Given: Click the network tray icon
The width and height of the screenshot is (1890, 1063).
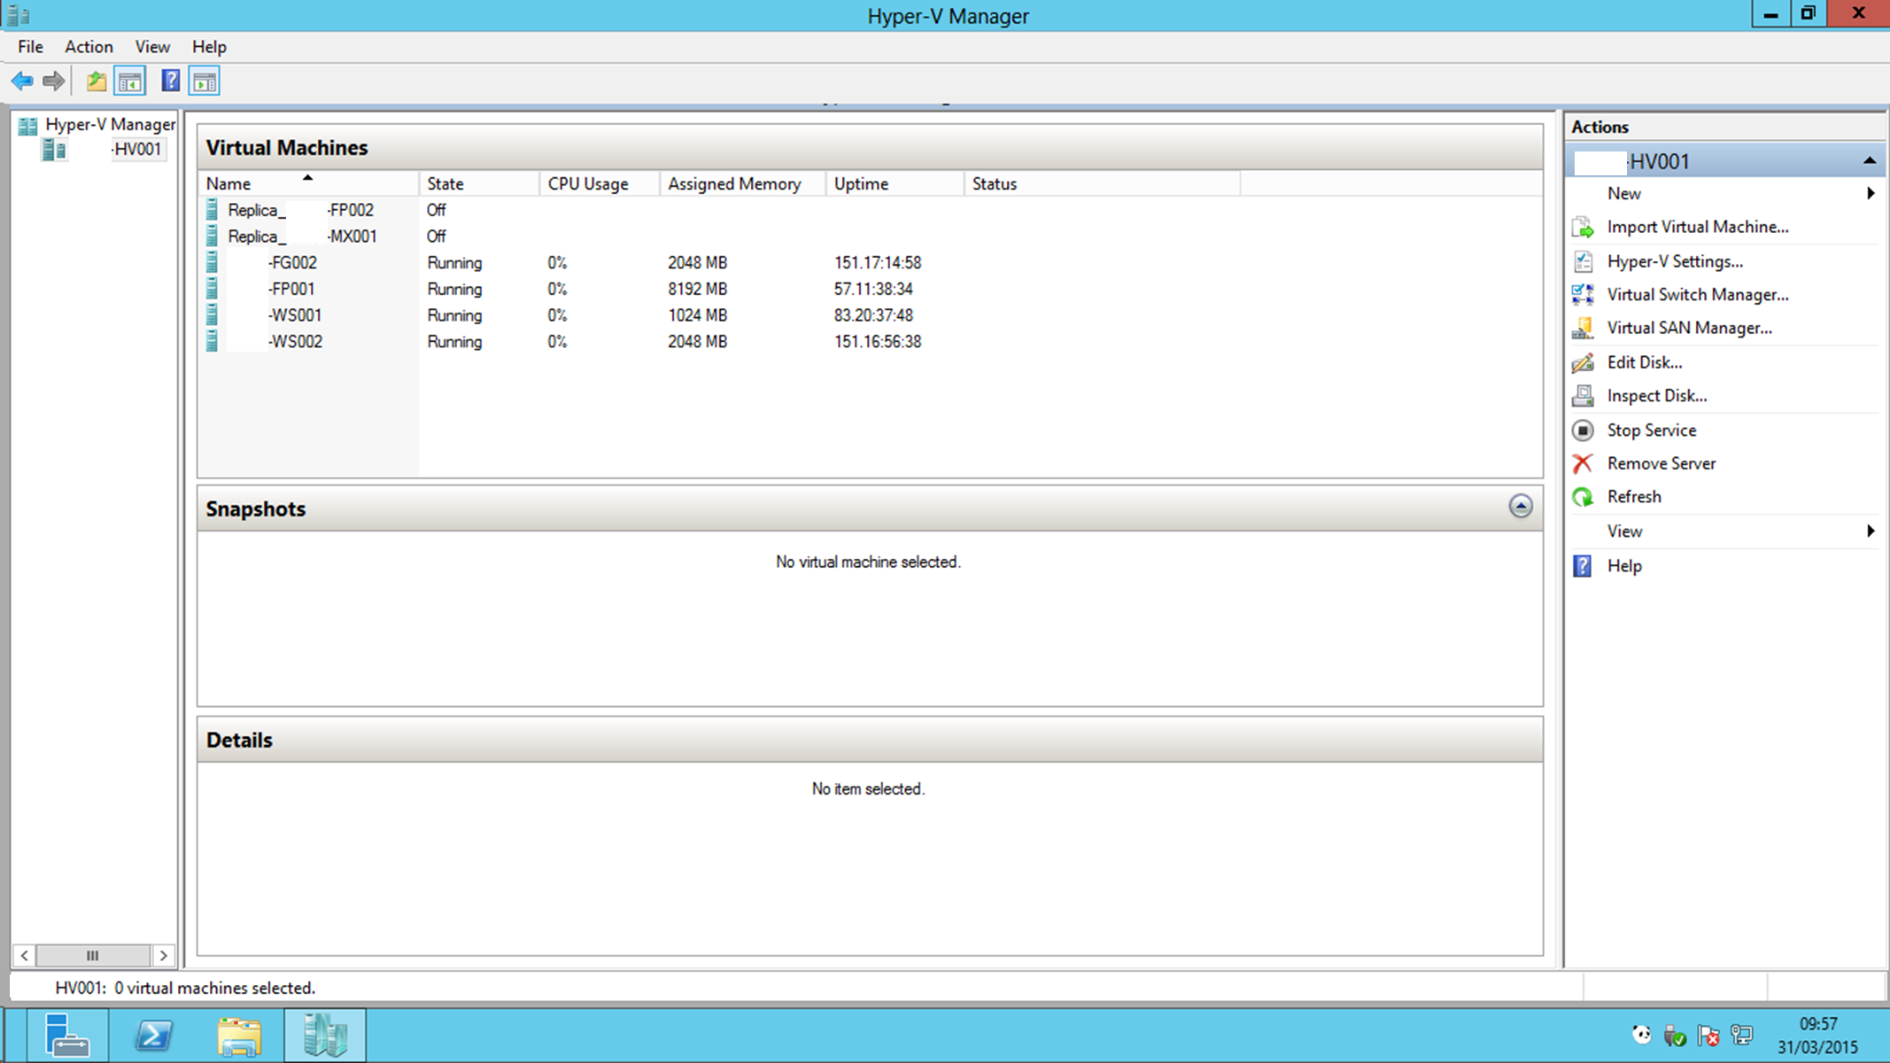Looking at the screenshot, I should point(1742,1035).
